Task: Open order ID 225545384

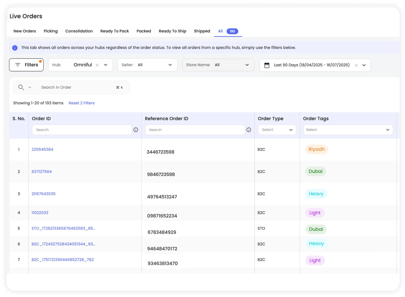Action: click(42, 149)
